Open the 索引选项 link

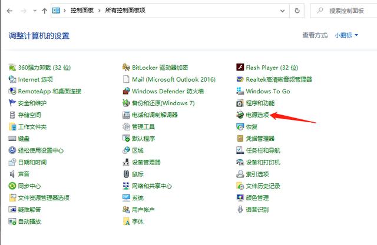[x=257, y=174]
